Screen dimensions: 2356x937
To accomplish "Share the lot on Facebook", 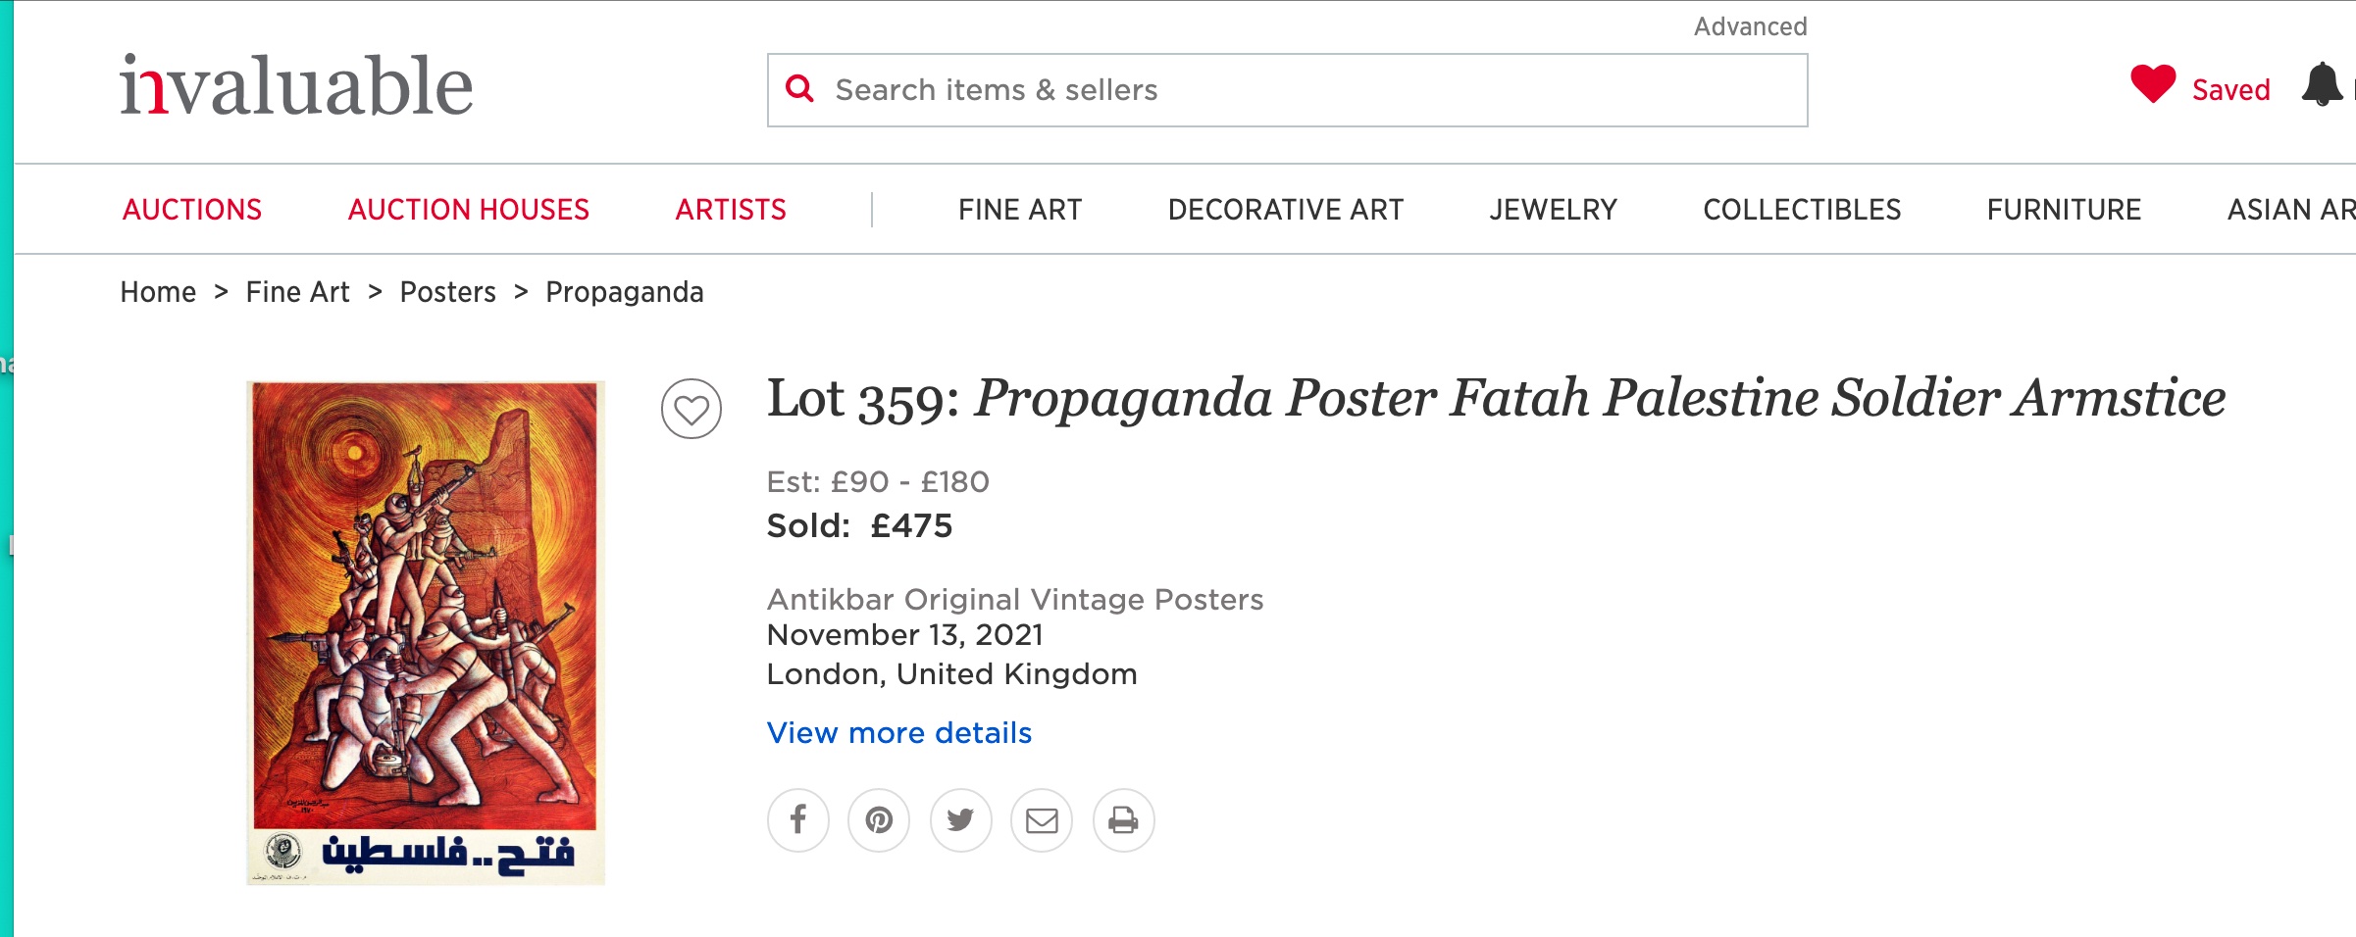I will click(797, 820).
